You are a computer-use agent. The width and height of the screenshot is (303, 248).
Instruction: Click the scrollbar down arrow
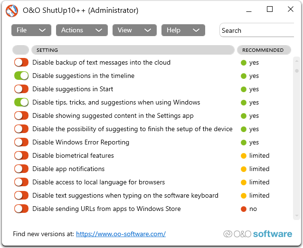[x=297, y=216]
